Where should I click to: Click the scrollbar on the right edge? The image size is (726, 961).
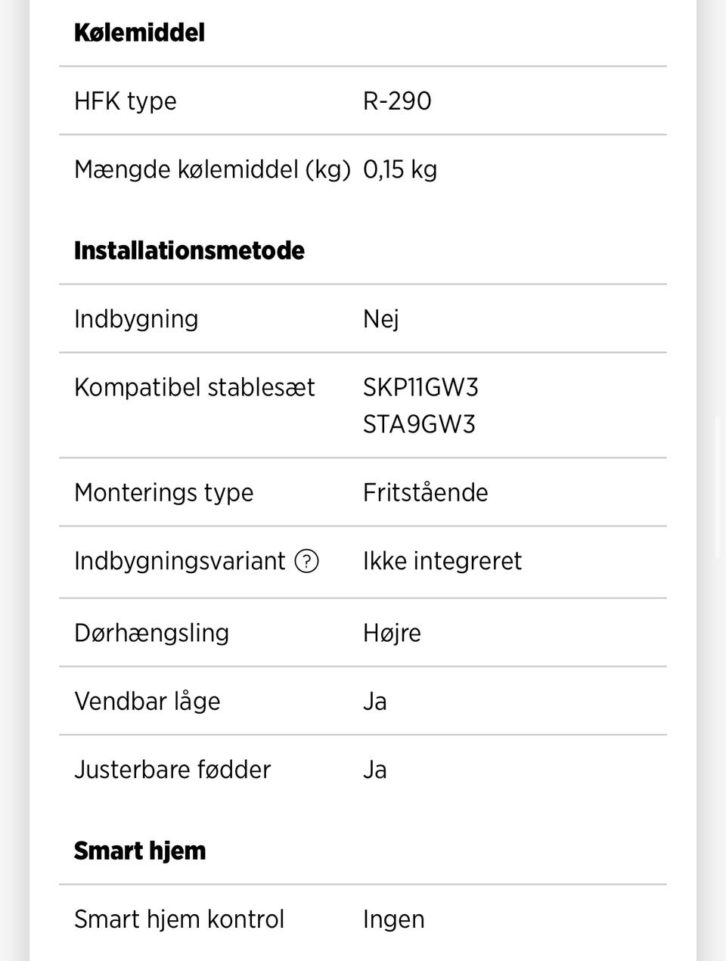coord(718,488)
